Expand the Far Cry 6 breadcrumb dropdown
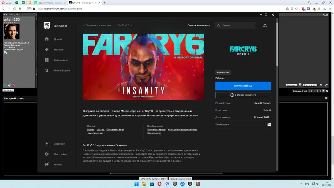Screen dimensions: 334x188 pos(125,25)
